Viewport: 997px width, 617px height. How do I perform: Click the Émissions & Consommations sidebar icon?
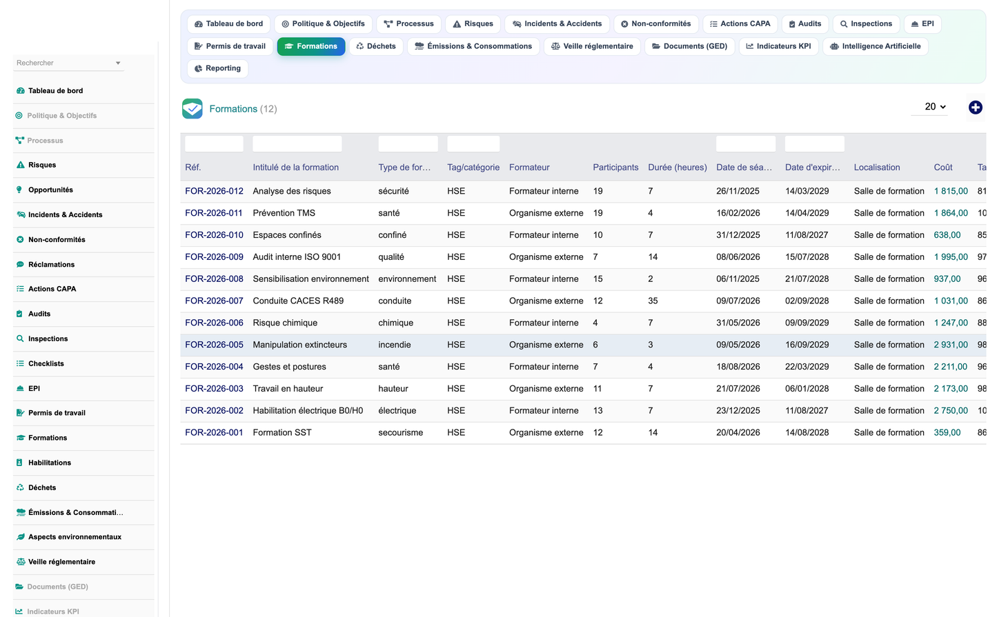click(x=20, y=512)
